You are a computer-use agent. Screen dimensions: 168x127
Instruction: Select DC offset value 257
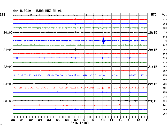coord(165,71)
